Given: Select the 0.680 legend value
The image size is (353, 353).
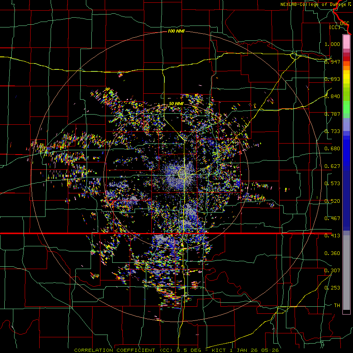Looking at the screenshot, I should [x=332, y=149].
